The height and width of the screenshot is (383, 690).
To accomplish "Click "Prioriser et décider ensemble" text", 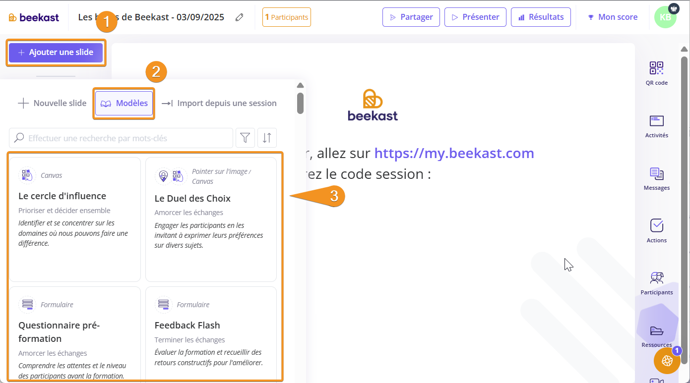I will (64, 210).
